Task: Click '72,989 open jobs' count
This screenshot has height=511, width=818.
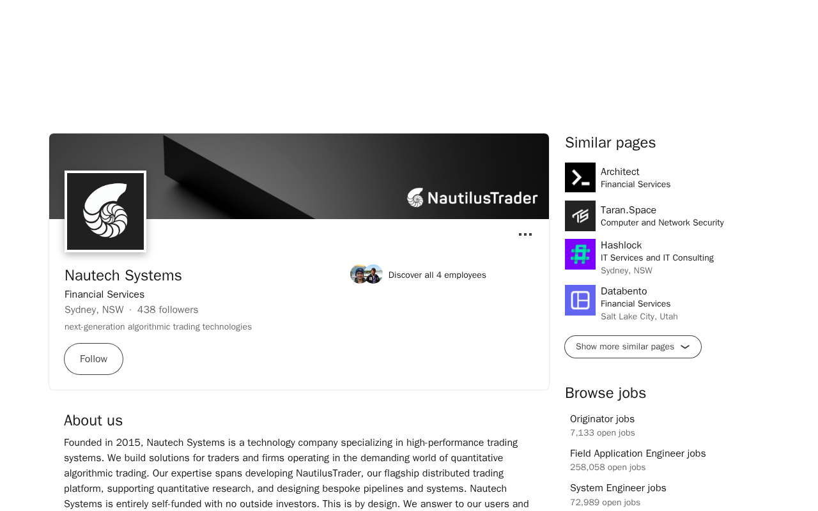Action: pyautogui.click(x=605, y=503)
